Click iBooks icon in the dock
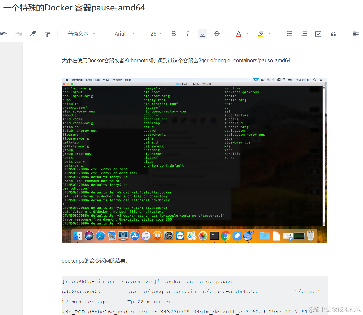Viewport: 363px width, 315px height. click(157, 236)
